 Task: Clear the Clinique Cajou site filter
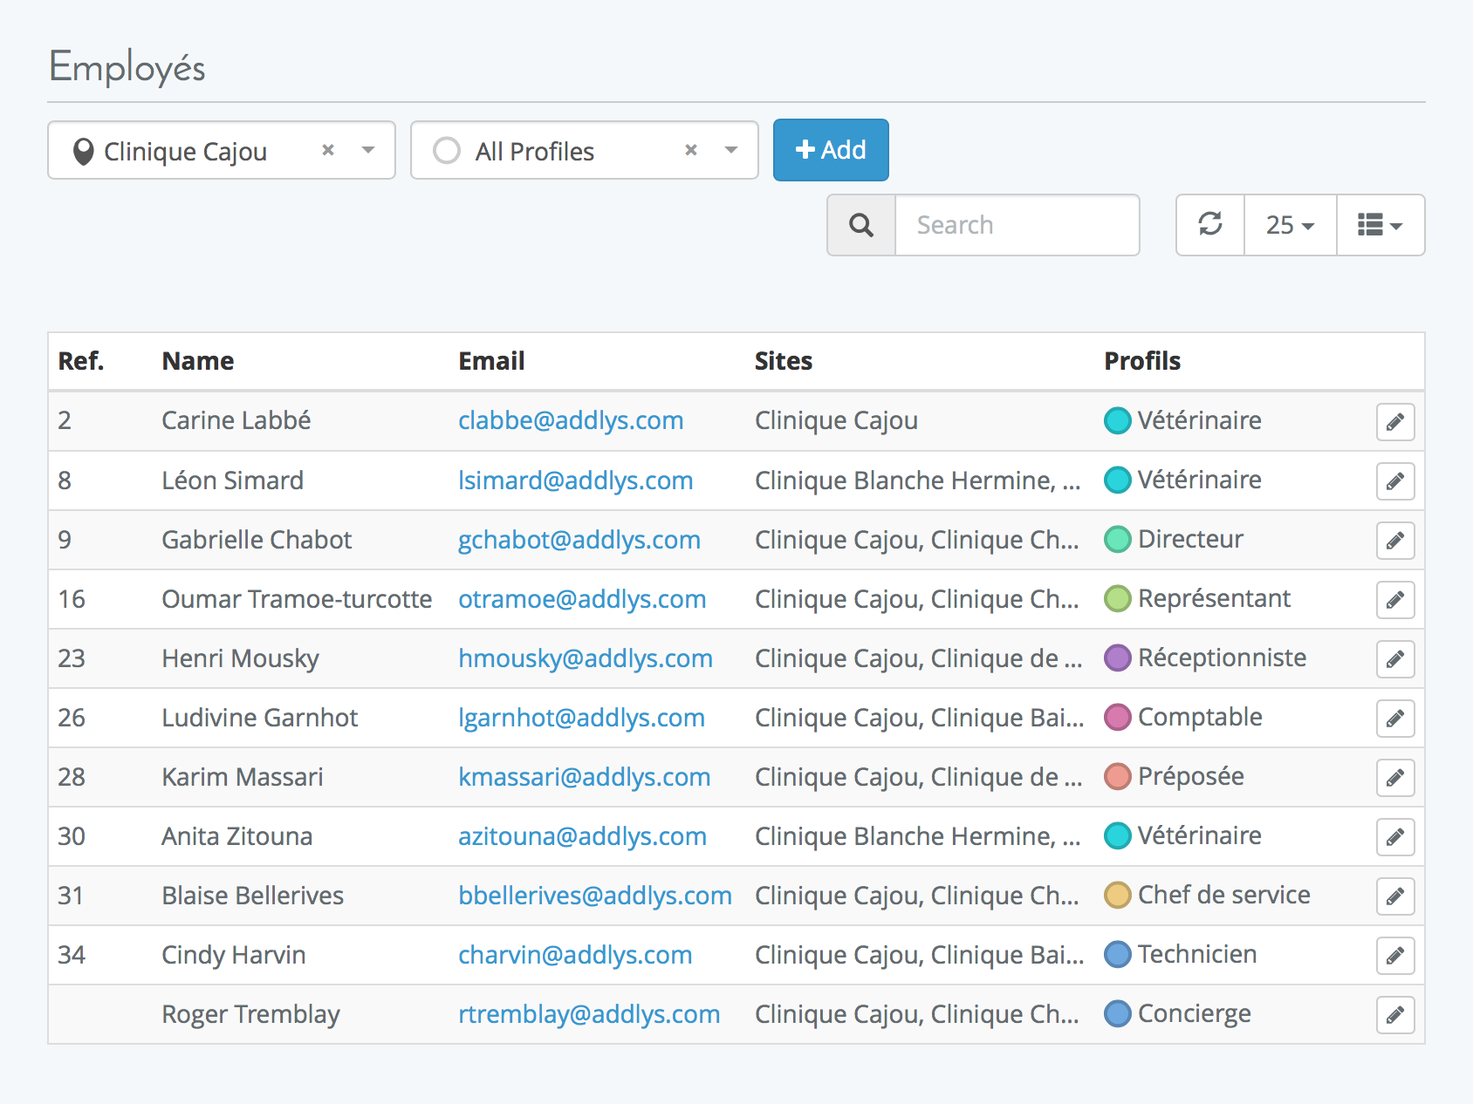[x=328, y=150]
